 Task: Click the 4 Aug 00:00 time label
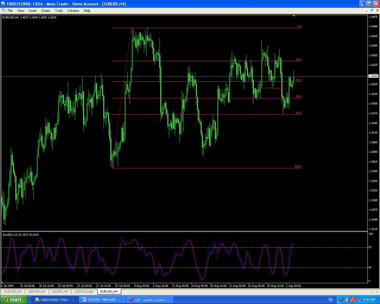coord(141,286)
